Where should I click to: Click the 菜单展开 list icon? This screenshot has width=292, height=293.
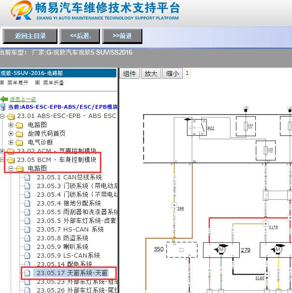[x=2, y=82]
